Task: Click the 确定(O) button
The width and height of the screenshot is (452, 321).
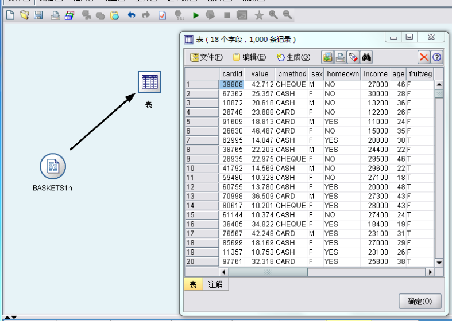Action: coord(420,301)
